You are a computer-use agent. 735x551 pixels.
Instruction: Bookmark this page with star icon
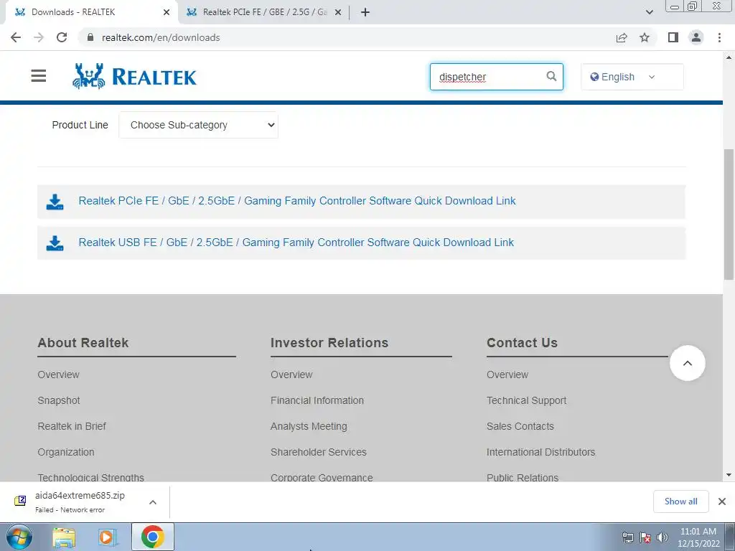point(645,37)
